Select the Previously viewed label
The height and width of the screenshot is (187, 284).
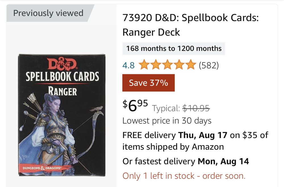[x=48, y=13]
